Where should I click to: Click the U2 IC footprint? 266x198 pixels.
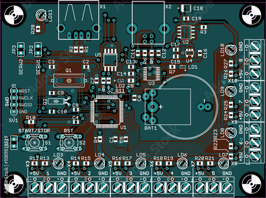pyautogui.click(x=186, y=32)
